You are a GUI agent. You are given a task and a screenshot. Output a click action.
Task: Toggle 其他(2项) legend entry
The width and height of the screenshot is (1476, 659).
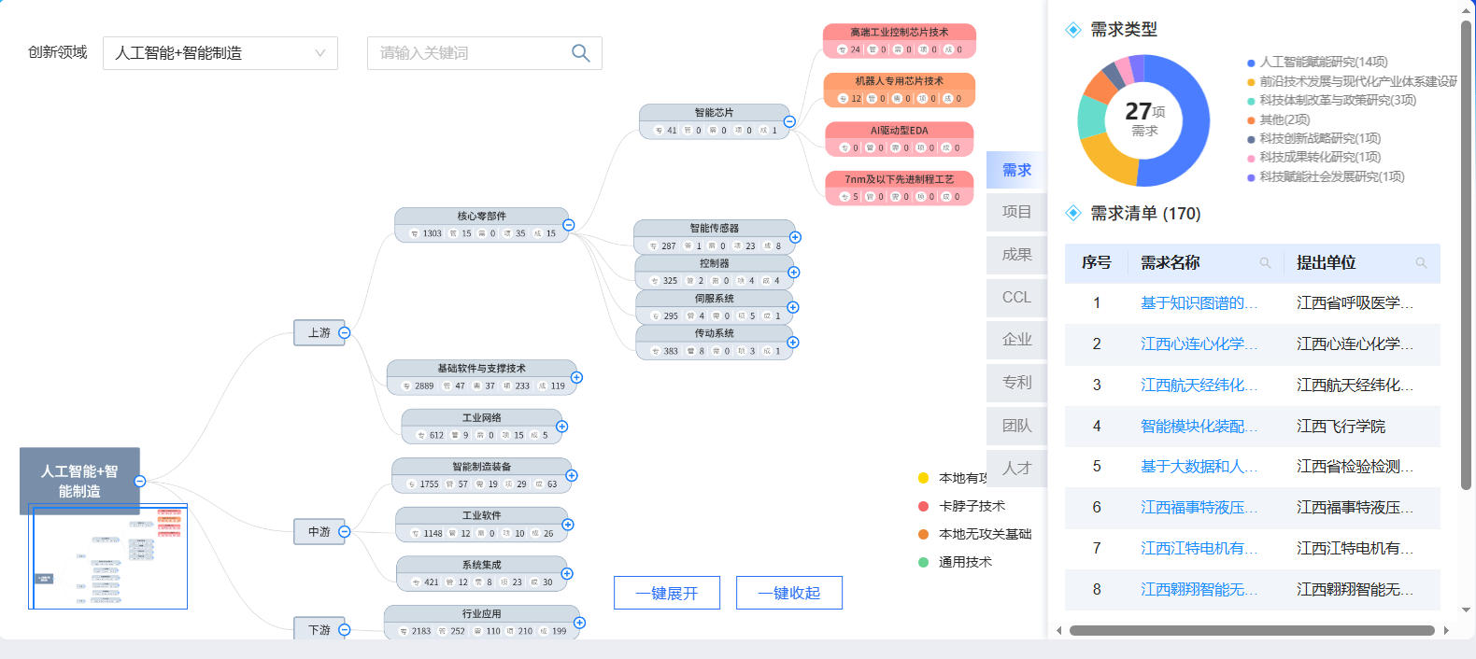click(1284, 119)
